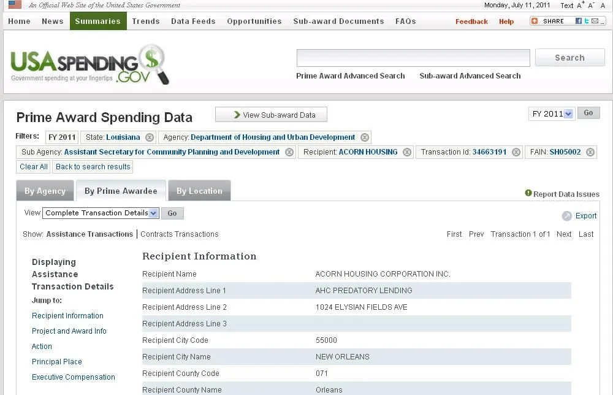613x395 pixels.
Task: Click into the search text field
Action: click(413, 58)
